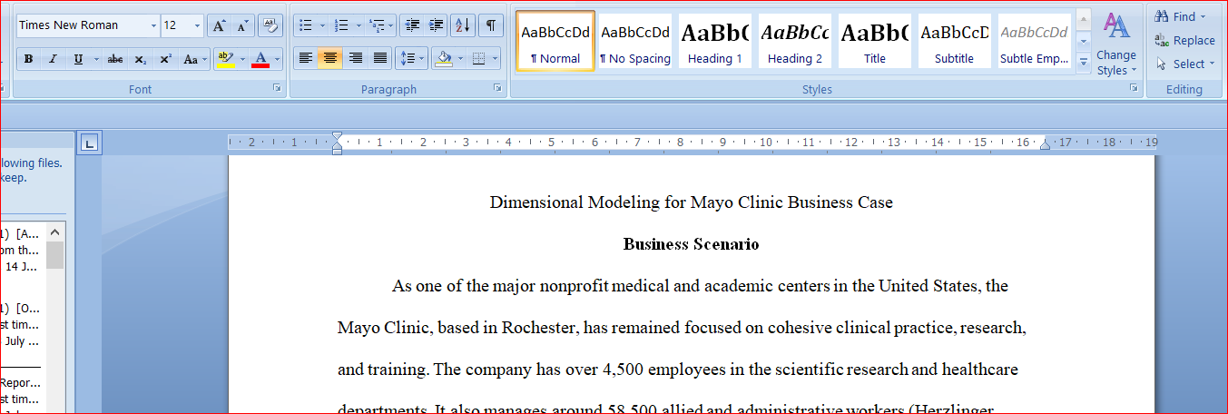Viewport: 1228px width, 414px height.
Task: Open the highlight color dropdown arrow
Action: tap(242, 59)
